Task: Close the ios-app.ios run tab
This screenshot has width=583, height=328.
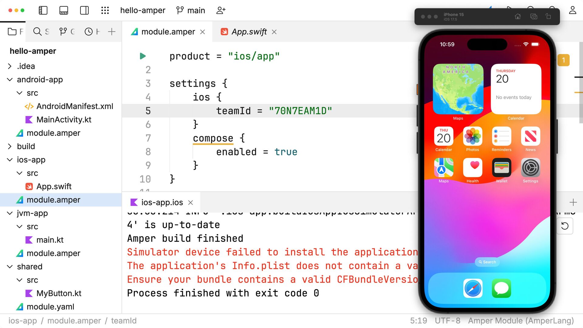Action: click(x=191, y=203)
